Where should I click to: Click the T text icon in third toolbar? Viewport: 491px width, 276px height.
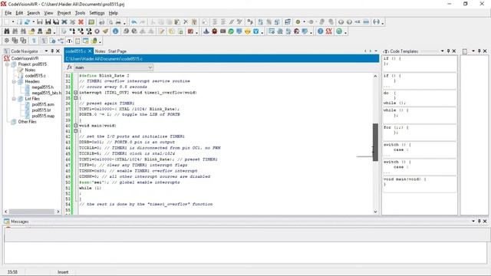(69, 41)
